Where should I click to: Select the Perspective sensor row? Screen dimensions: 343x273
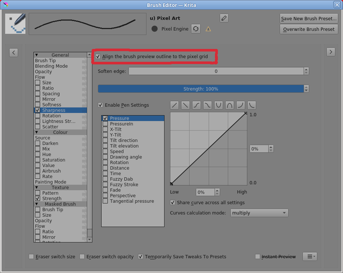(133, 196)
